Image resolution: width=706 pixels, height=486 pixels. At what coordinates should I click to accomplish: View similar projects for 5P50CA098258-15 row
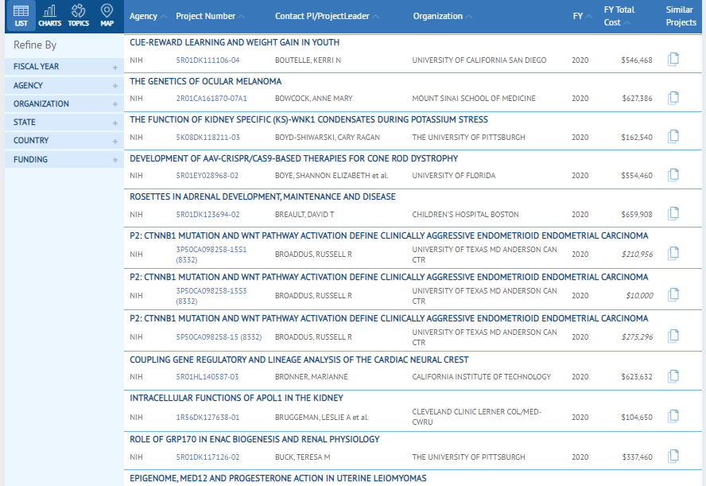[x=673, y=336]
